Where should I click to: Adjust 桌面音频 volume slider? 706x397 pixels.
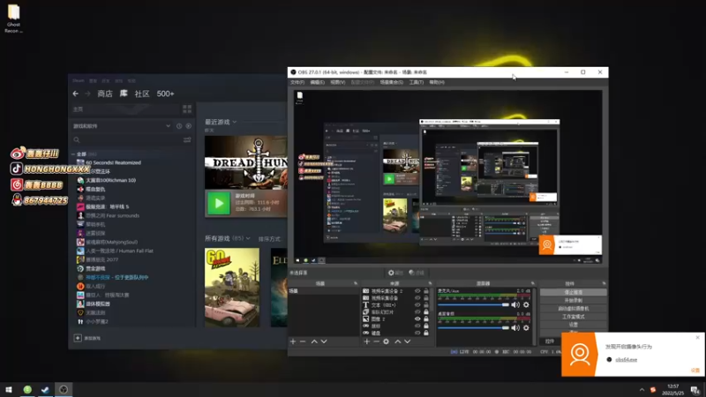473,327
